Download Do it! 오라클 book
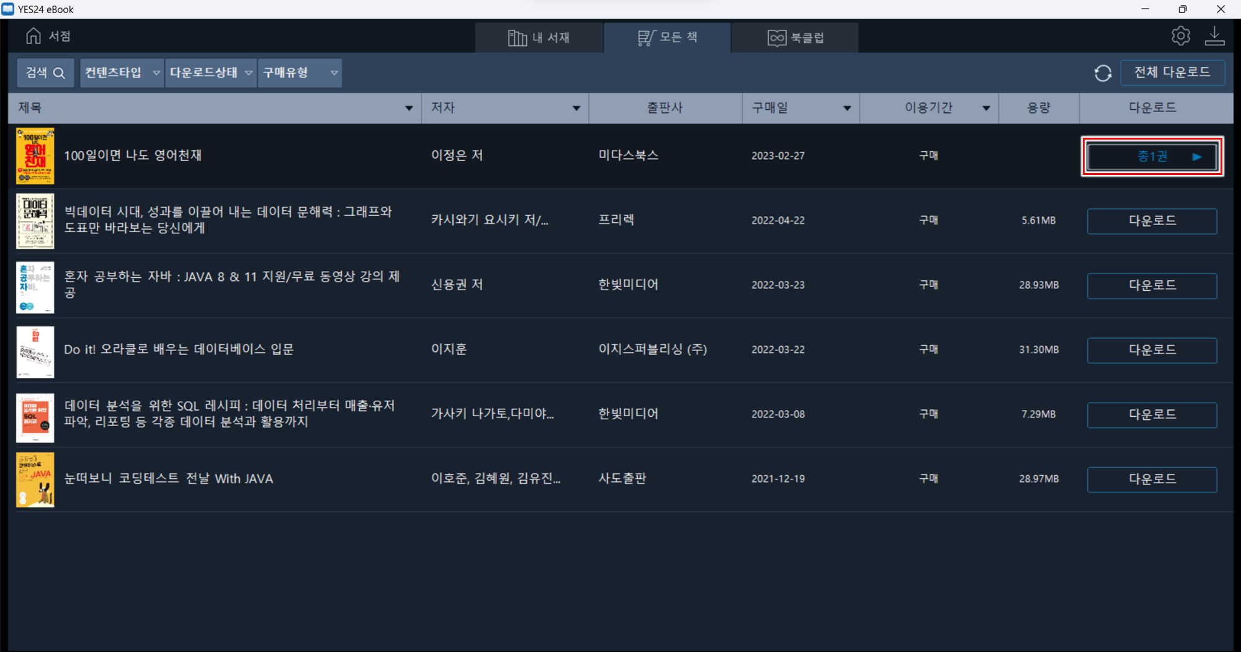Screen dimensions: 1241x652 [1152, 350]
